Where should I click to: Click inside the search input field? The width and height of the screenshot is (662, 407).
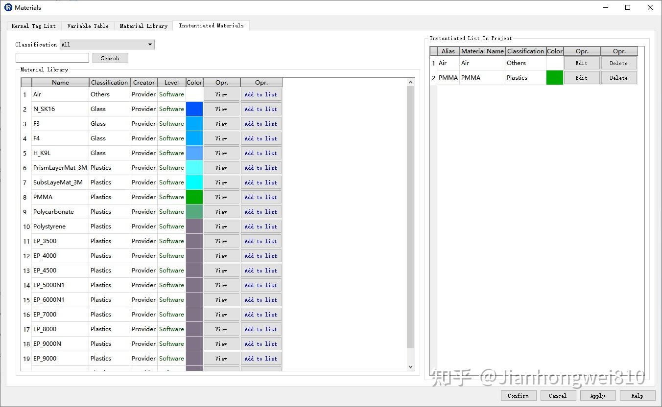(x=52, y=57)
